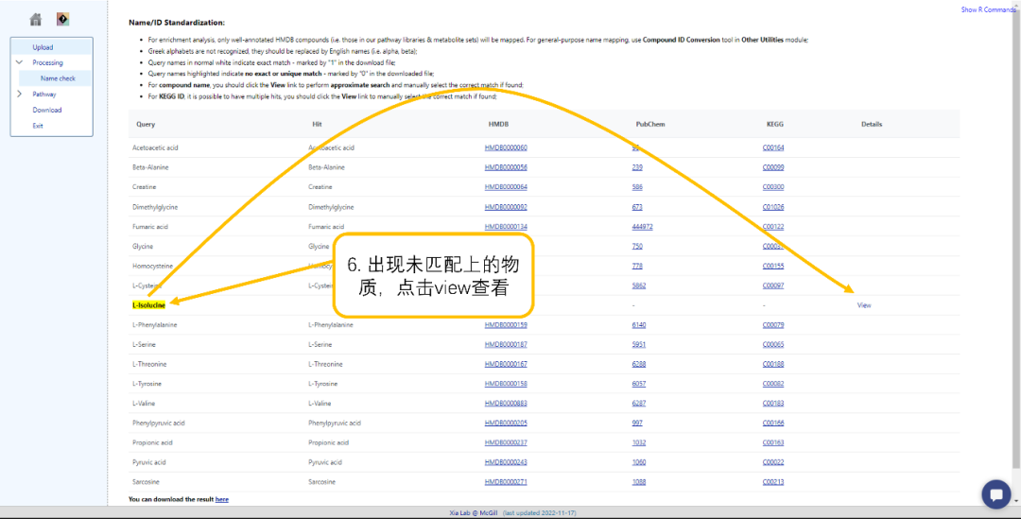Open the Name check step

pyautogui.click(x=58, y=78)
